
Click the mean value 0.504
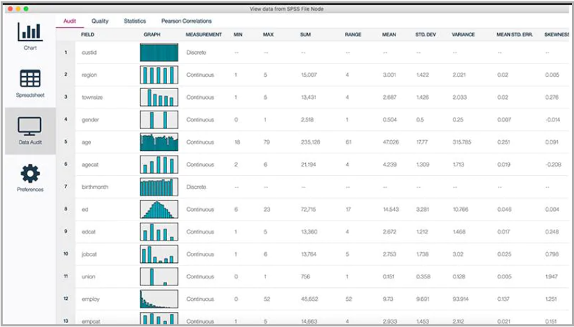(389, 120)
